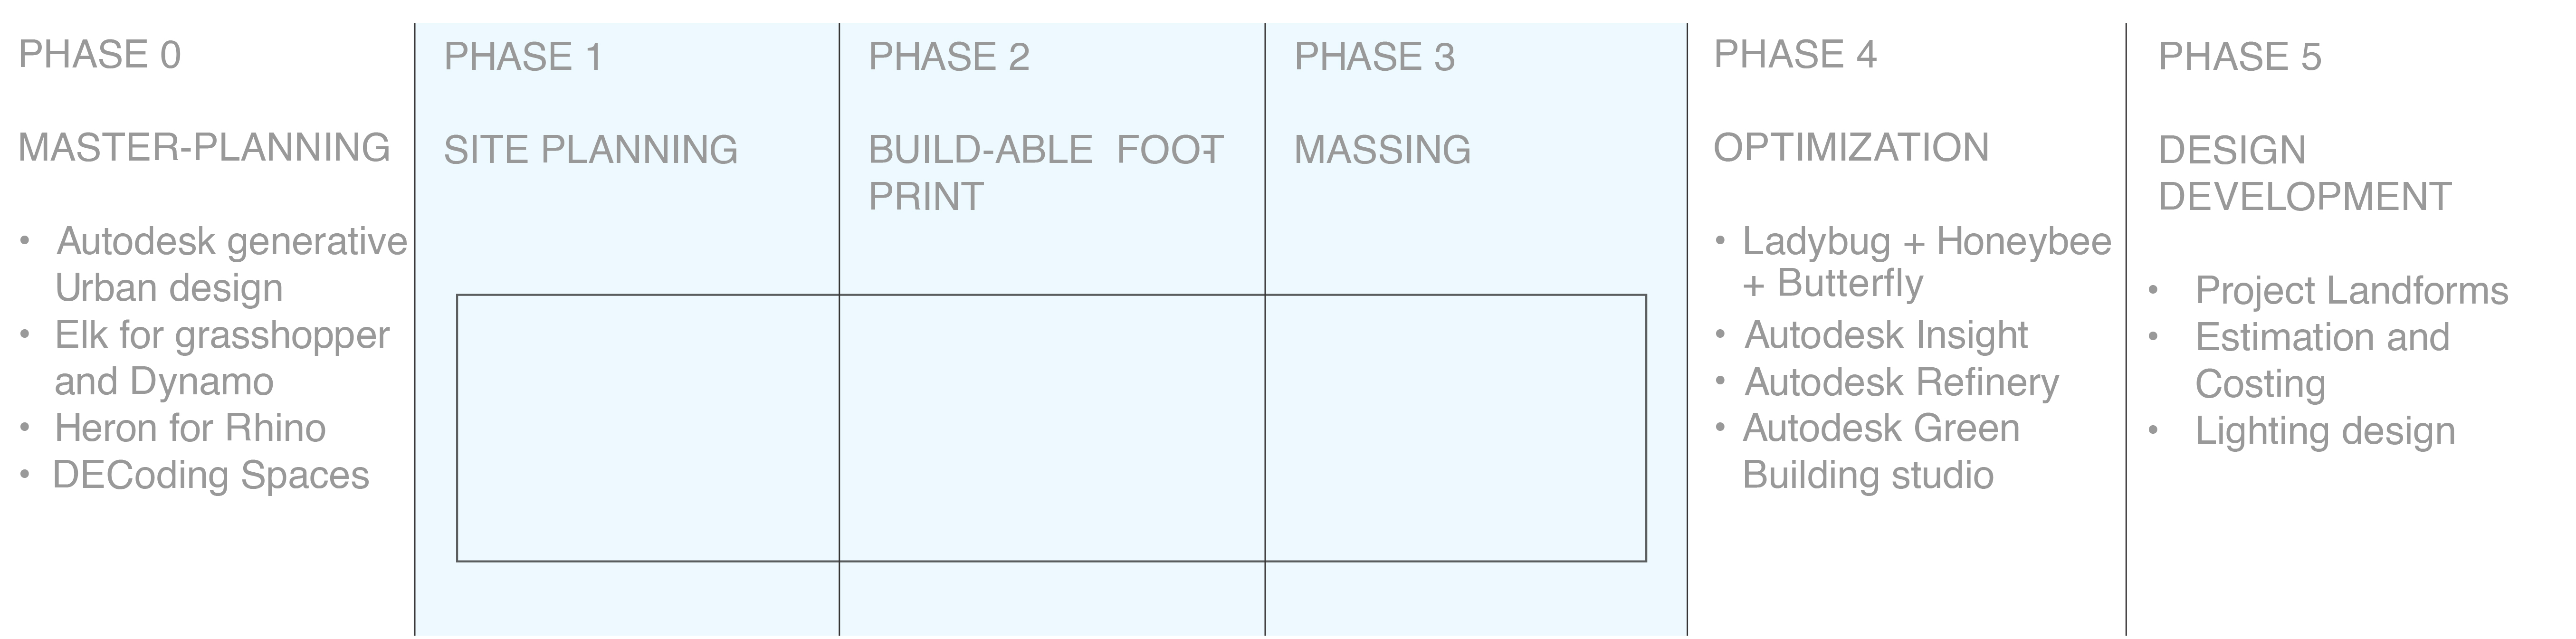2576x639 pixels.
Task: Select Elk for grasshopper and Dynamo
Action: (222, 358)
